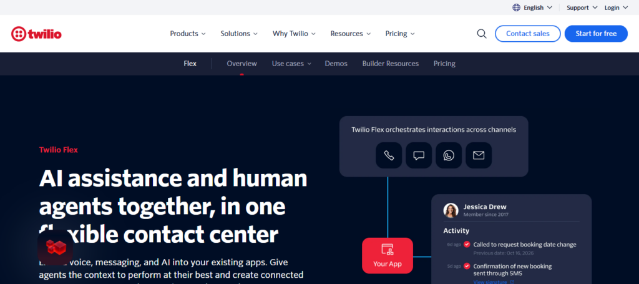Click the Twilio logo
Viewport: 639px width, 284px height.
(36, 34)
